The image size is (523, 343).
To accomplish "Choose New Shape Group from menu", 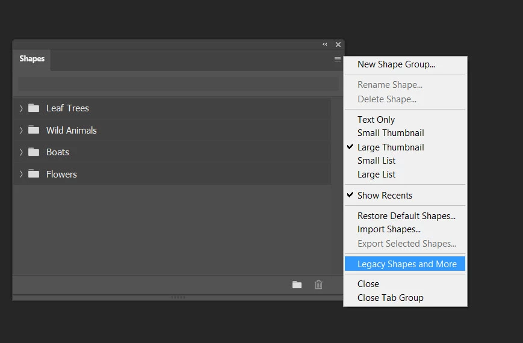I will tap(405, 64).
